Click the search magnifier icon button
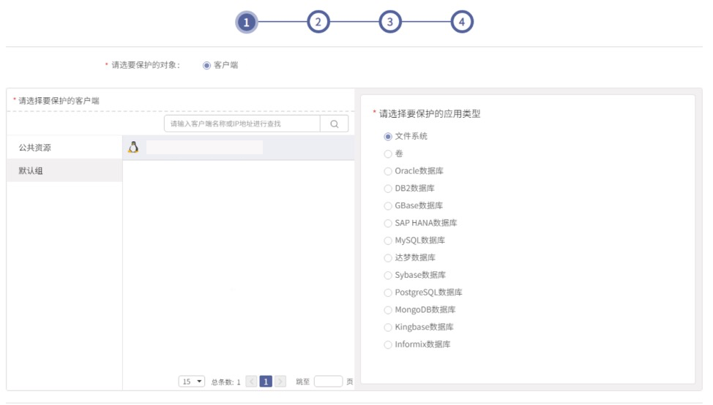 pyautogui.click(x=335, y=124)
